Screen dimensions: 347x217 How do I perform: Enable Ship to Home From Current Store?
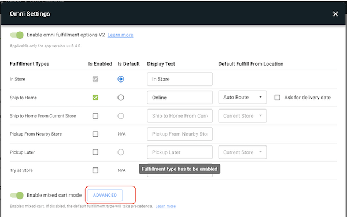(x=95, y=116)
